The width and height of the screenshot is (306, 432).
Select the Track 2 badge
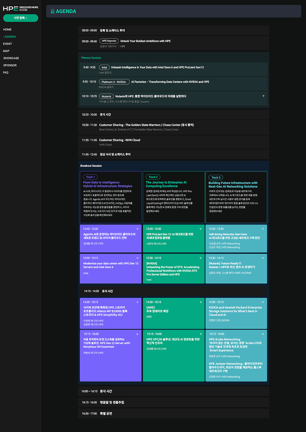[153, 177]
